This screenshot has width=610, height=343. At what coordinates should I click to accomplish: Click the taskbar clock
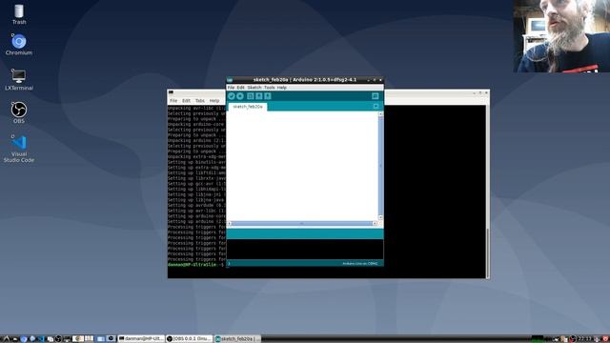[x=584, y=339]
